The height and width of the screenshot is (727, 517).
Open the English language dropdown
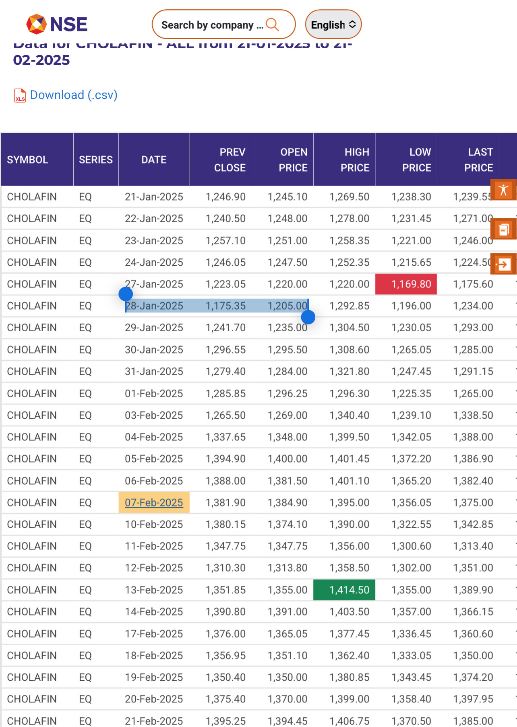pyautogui.click(x=333, y=25)
